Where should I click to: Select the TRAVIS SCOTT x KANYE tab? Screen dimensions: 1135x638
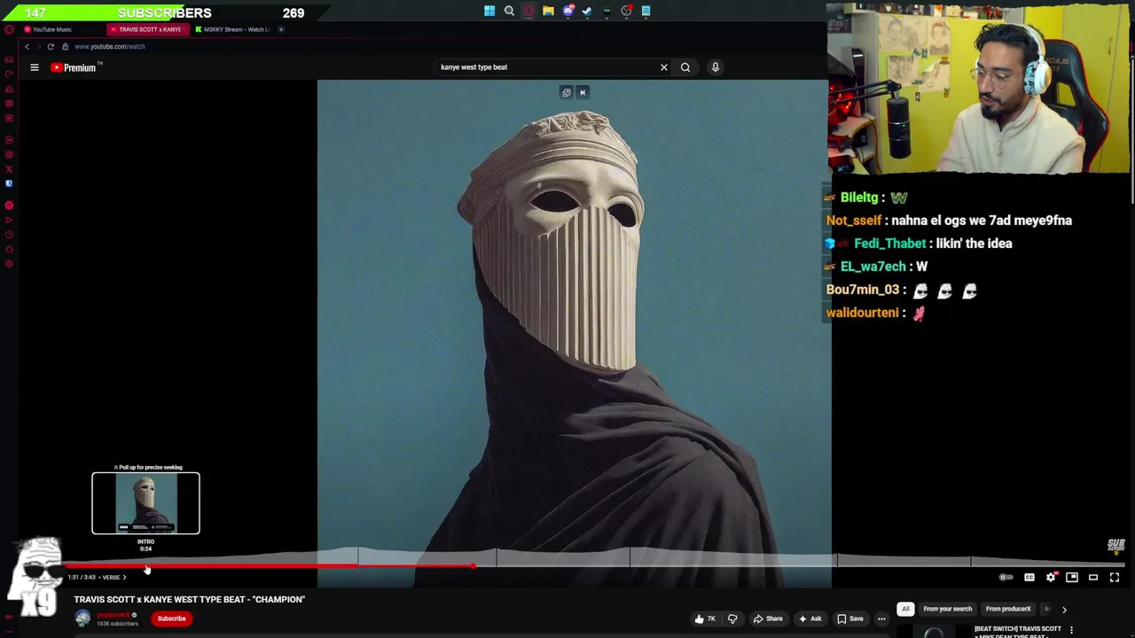coord(148,29)
